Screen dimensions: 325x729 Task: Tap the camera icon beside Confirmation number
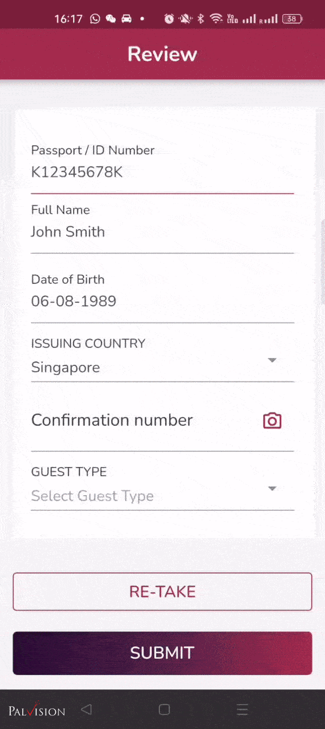[x=272, y=421]
